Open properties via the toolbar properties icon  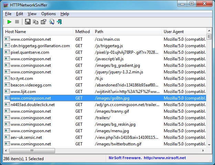[x=43, y=22]
